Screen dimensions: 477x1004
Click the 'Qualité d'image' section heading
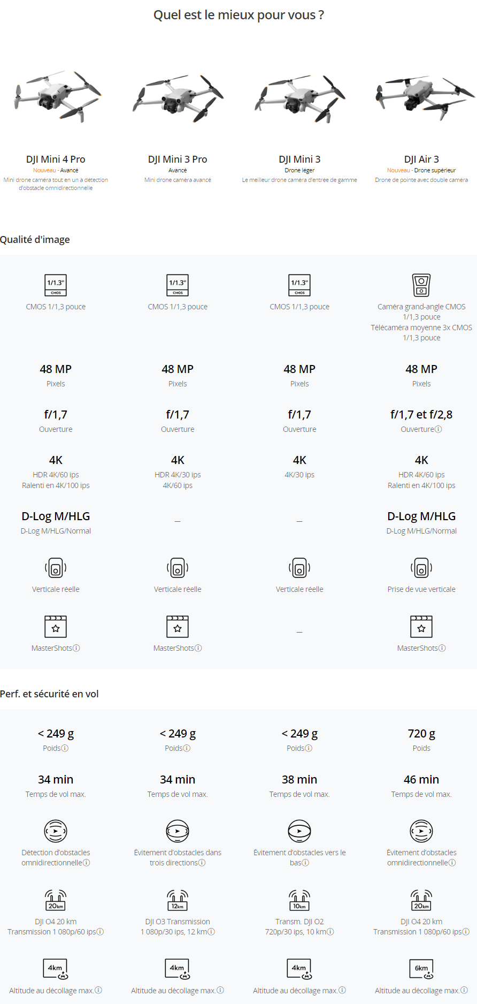(35, 239)
